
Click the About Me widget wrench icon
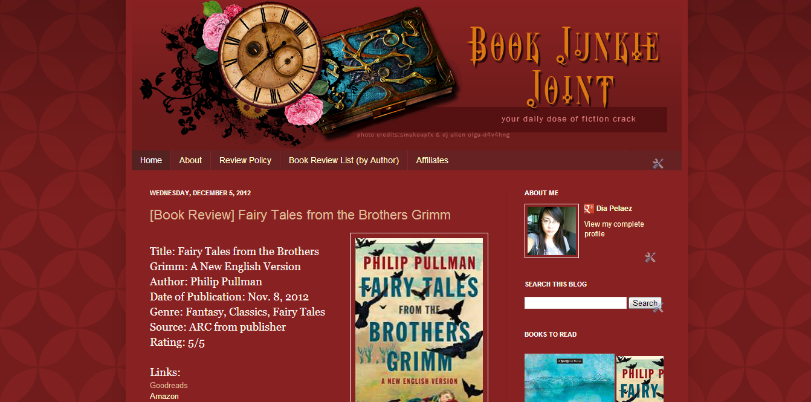pyautogui.click(x=650, y=258)
